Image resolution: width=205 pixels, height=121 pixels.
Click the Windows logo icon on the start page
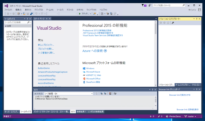coord(84,68)
